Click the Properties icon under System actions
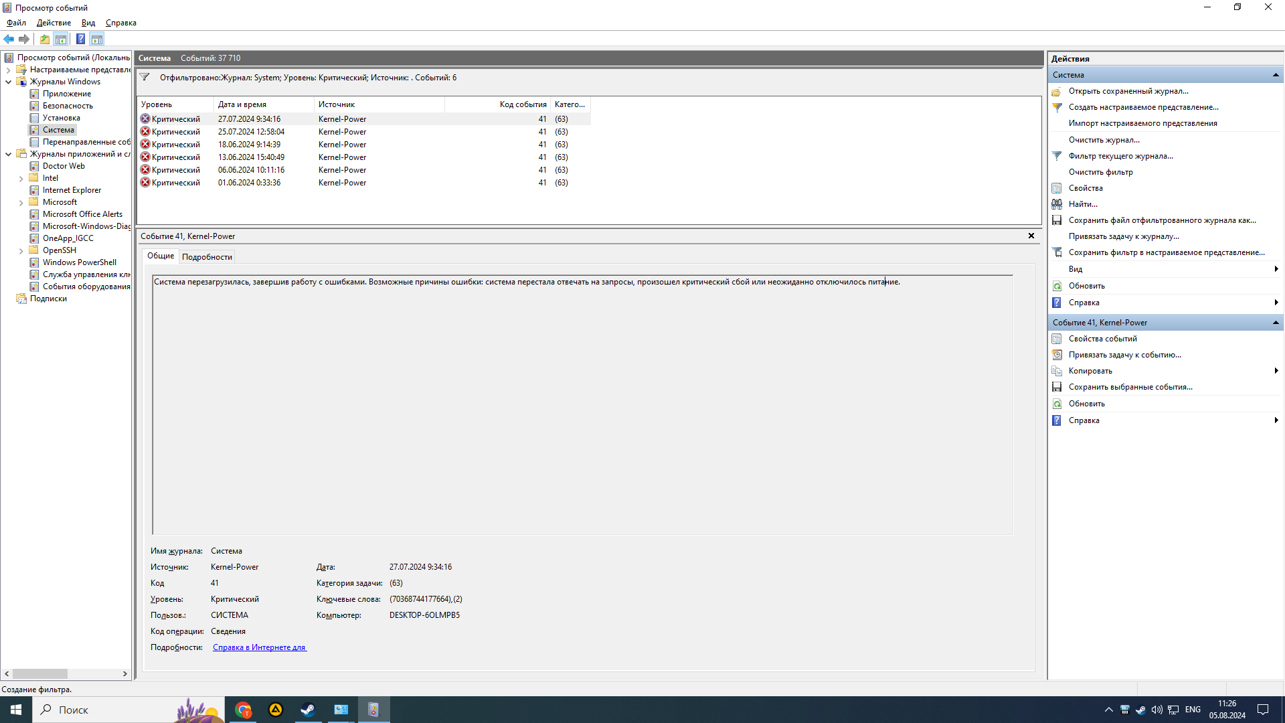The width and height of the screenshot is (1285, 723). pyautogui.click(x=1057, y=188)
